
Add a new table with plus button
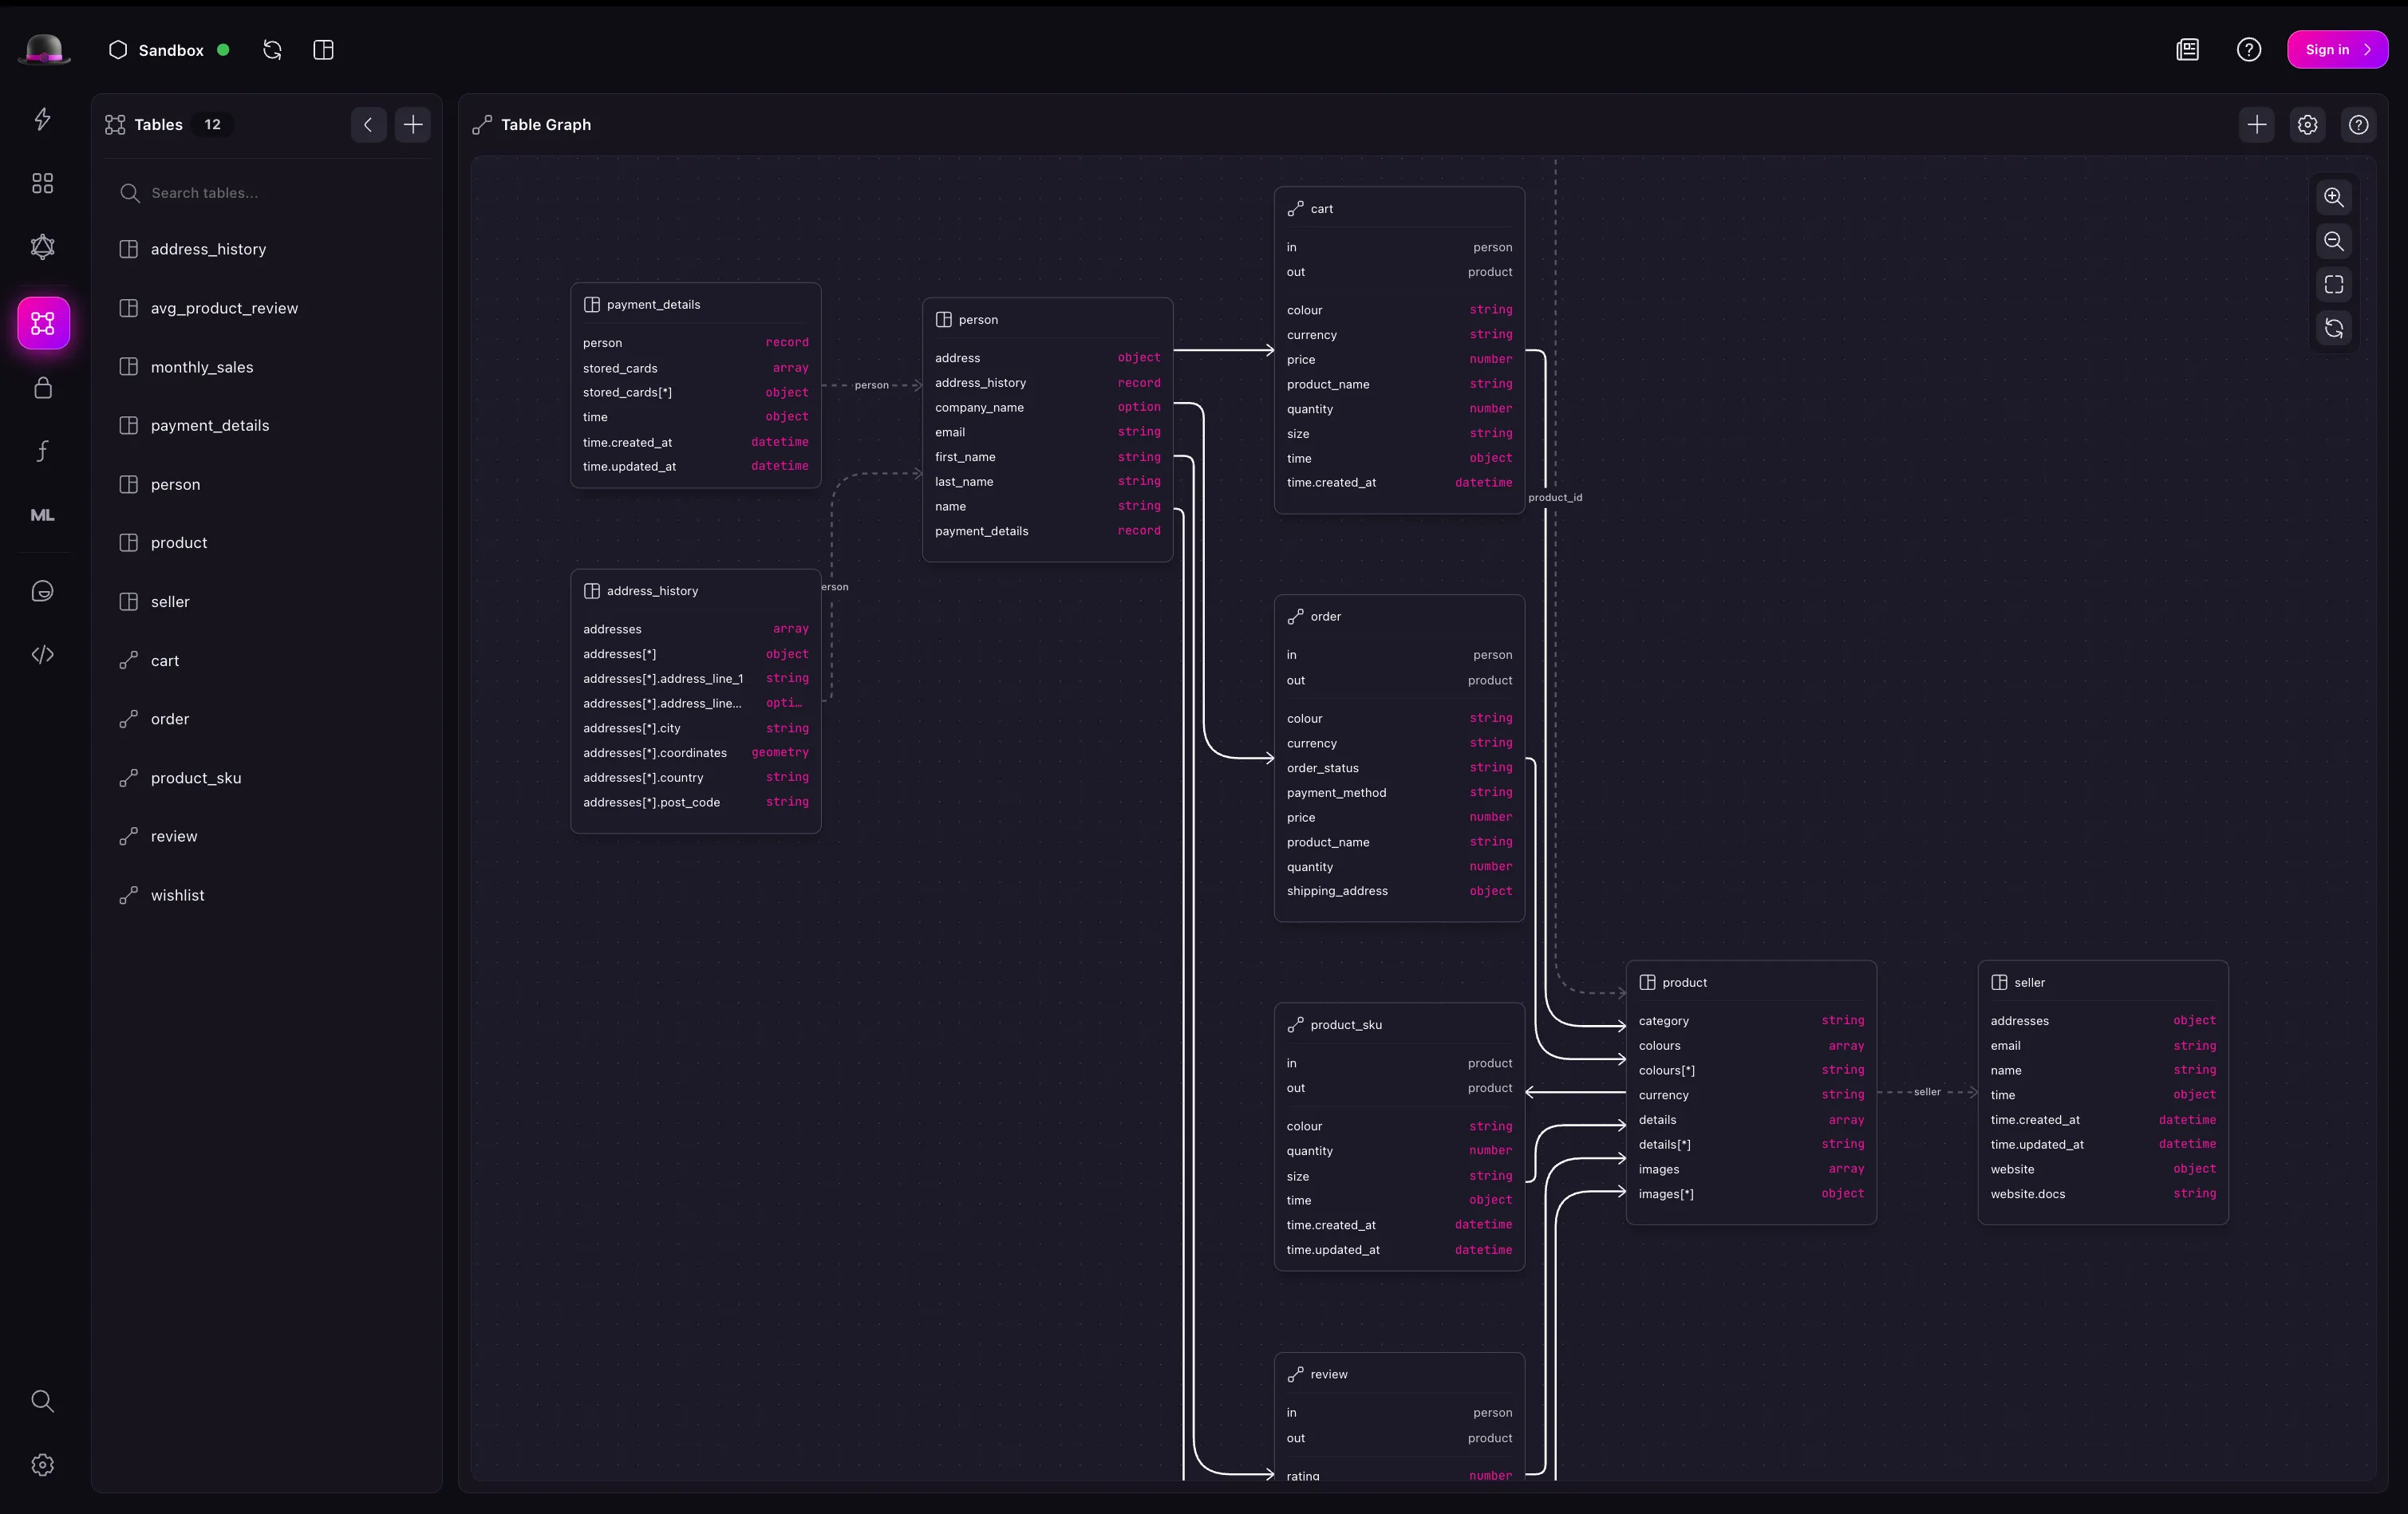click(412, 125)
